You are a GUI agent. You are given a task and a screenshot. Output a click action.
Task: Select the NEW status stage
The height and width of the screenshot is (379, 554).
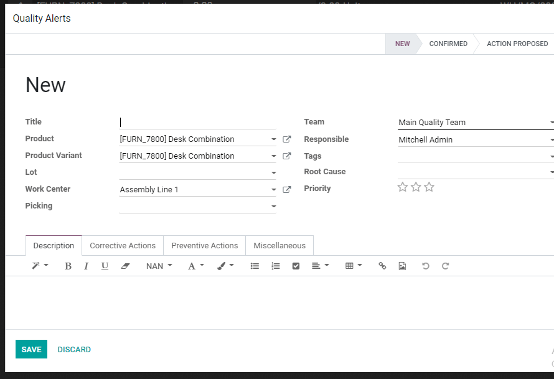[402, 44]
